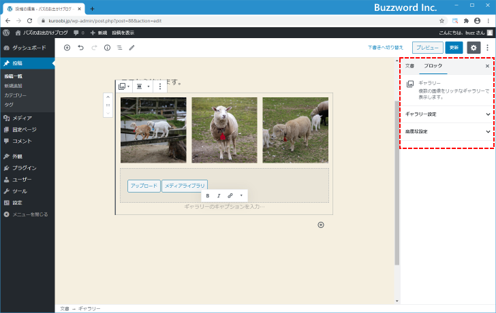Image resolution: width=496 pixels, height=313 pixels.
Task: Click the link icon in caption toolbar
Action: 230,195
